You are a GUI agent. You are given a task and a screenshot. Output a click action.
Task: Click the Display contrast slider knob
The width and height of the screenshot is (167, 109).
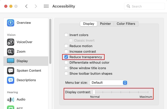pos(94,92)
